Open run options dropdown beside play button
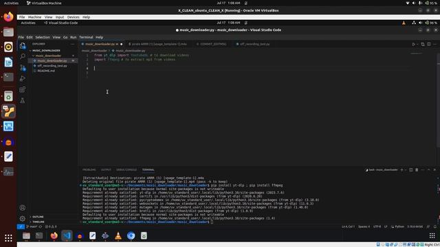This screenshot has height=247, width=440. point(417,44)
